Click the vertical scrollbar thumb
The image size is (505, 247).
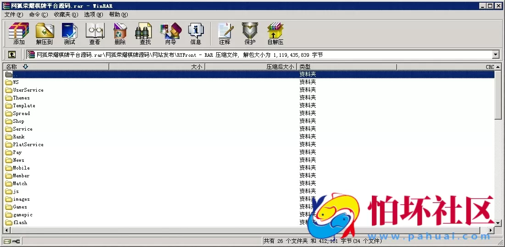pyautogui.click(x=498, y=94)
